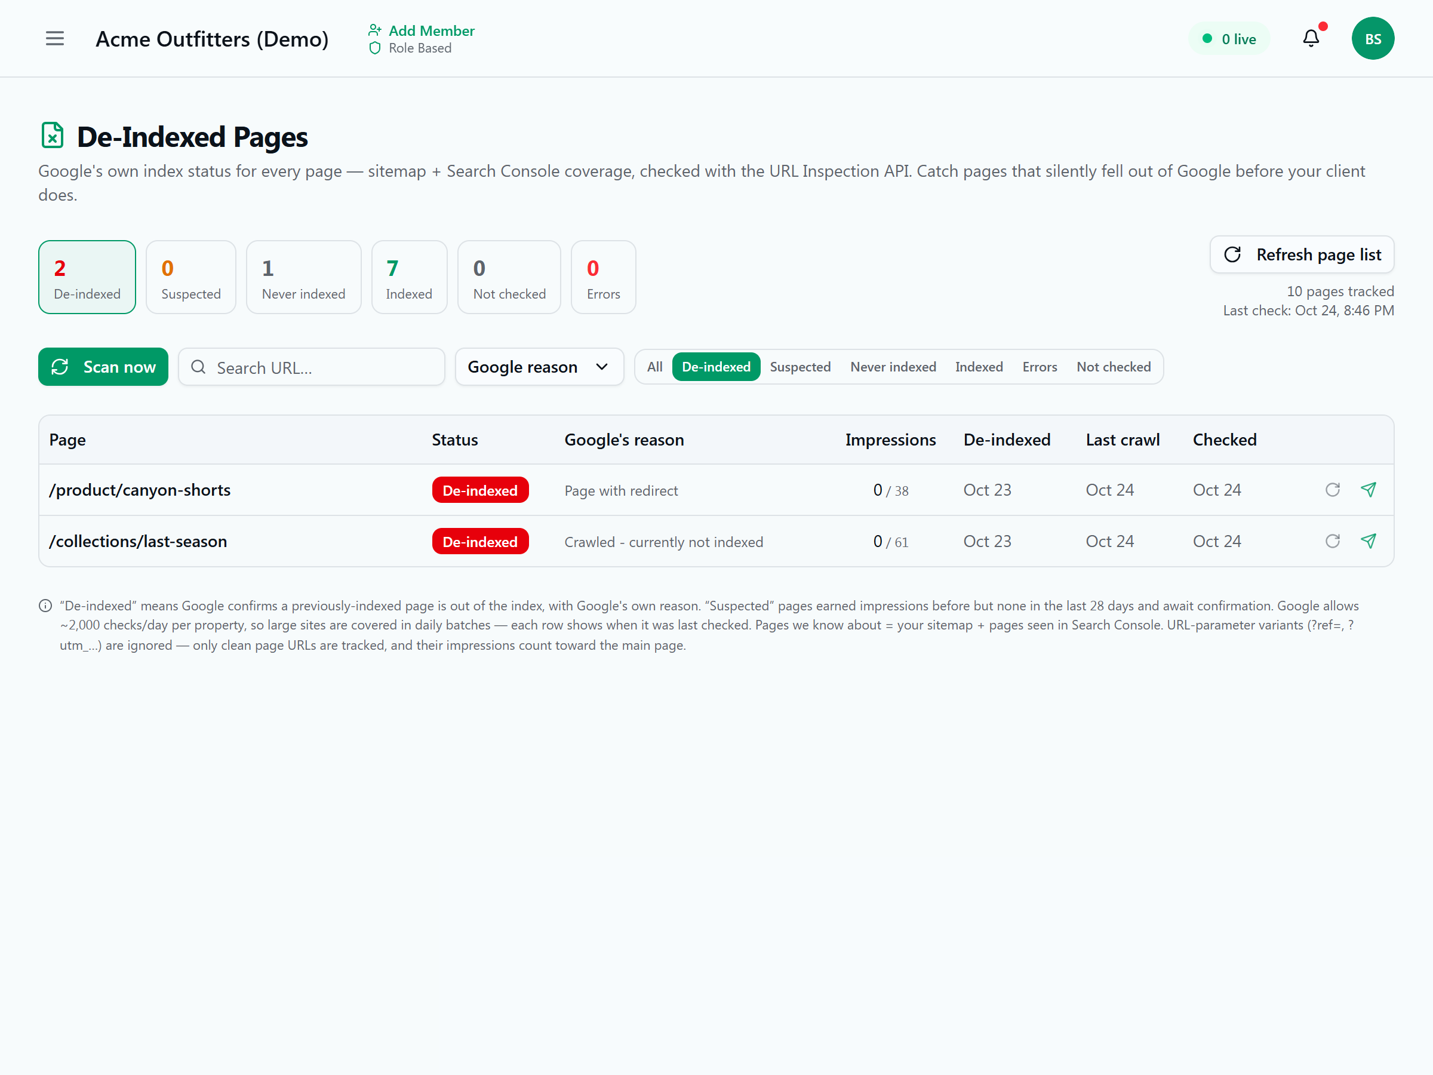Screen dimensions: 1433x1075
Task: Click the De-indexed column header
Action: tap(1007, 440)
